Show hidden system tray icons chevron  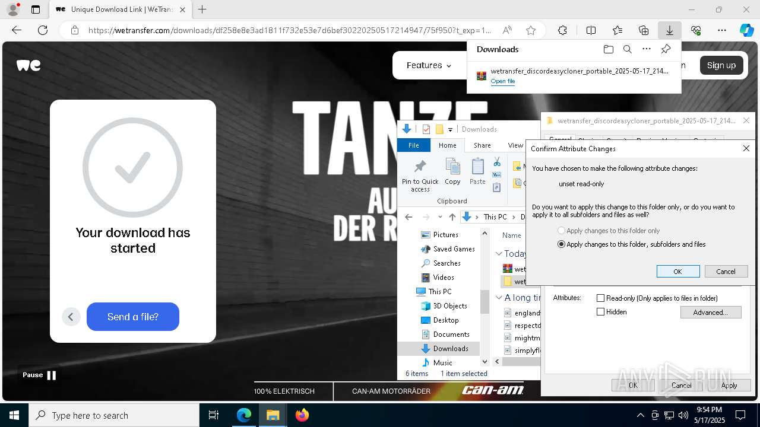click(x=640, y=415)
